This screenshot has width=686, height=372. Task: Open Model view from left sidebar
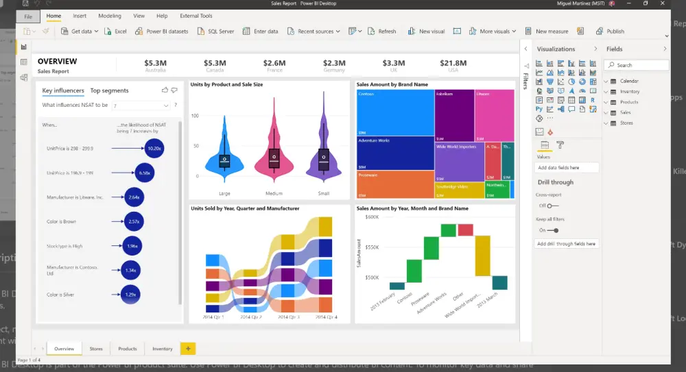(23, 77)
